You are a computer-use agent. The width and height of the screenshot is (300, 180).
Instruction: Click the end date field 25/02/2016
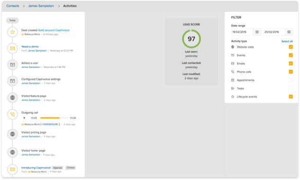tap(274, 32)
